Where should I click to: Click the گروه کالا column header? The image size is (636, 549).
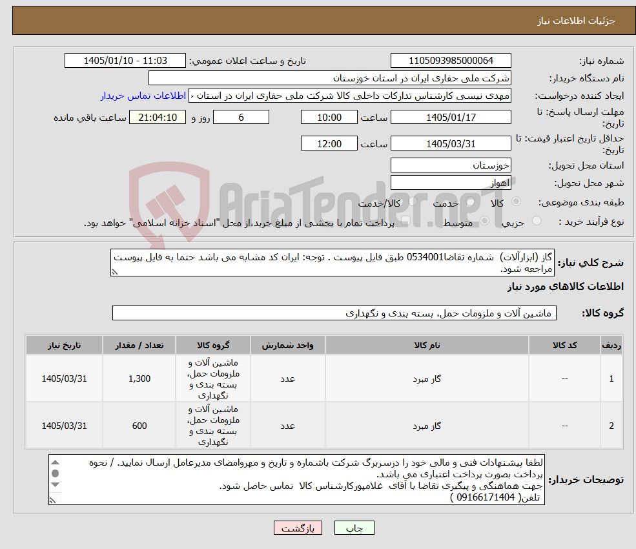(213, 346)
